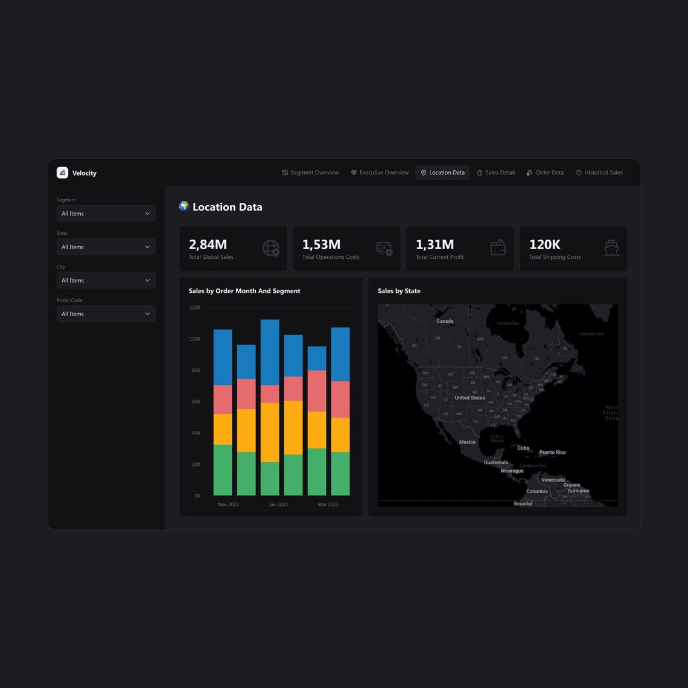This screenshot has height=688, width=688.
Task: Click the pin icon next to Location Data tab
Action: tap(423, 173)
